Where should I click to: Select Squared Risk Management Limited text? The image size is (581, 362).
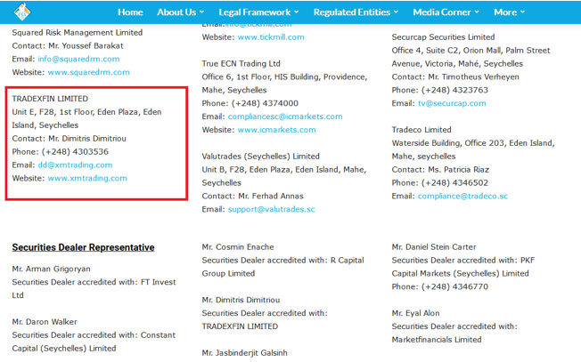click(77, 33)
